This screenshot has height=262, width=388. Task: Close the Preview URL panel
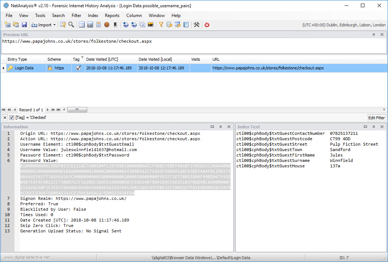point(382,35)
